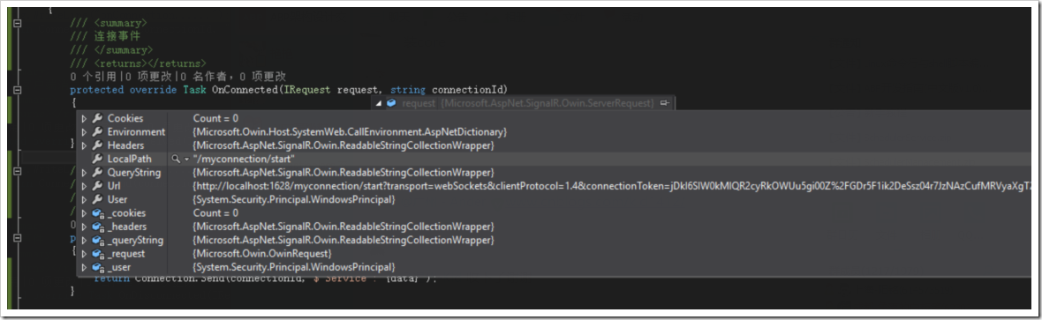Viewport: 1042px width, 320px height.
Task: Select the Cookies property name
Action: pyautogui.click(x=125, y=118)
